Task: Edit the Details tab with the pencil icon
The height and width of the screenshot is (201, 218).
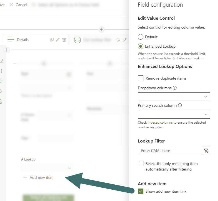Action: 58,40
